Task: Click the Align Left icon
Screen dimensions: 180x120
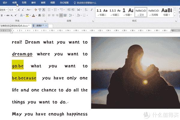Action: tap(49, 15)
